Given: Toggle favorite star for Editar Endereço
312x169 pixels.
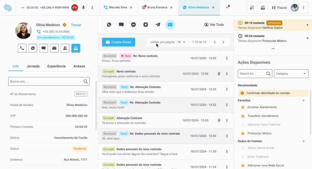Looking at the screenshot, I should [243, 157].
